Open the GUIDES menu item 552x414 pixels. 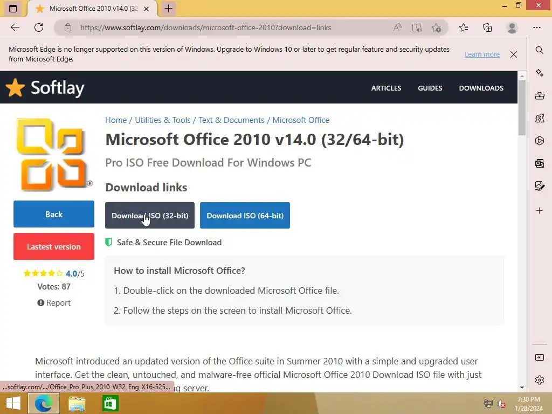point(430,88)
